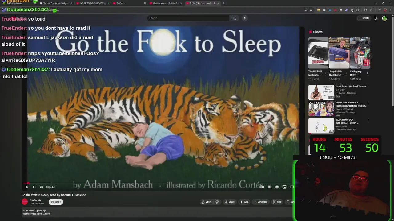Viewport: 394px width, 221px height.
Task: Open the YouTube notifications bell
Action: (x=376, y=18)
